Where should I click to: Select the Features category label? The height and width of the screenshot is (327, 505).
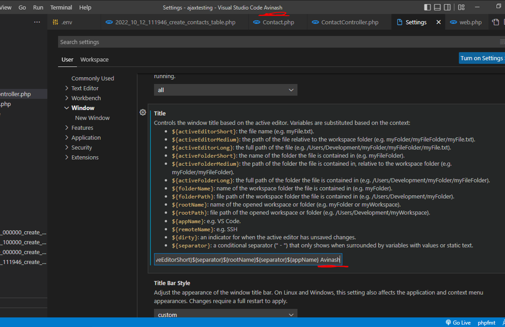(x=82, y=128)
